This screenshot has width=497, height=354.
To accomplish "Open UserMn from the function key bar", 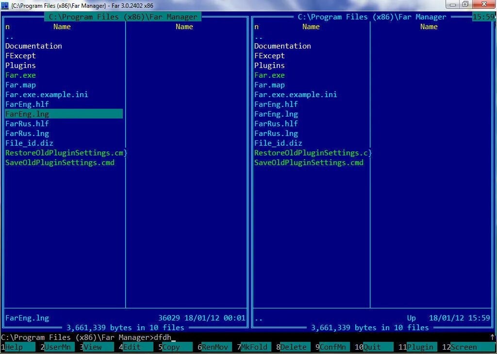I will (57, 347).
